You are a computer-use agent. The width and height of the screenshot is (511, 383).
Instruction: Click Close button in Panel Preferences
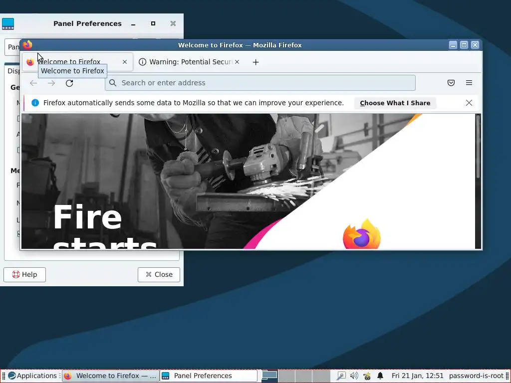159,275
